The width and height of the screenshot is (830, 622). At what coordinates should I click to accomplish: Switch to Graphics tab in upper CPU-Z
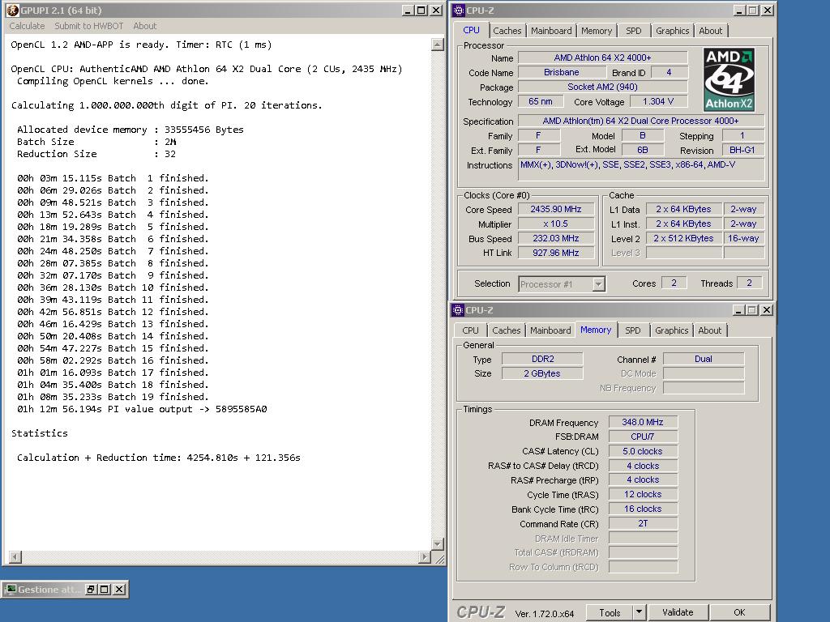pos(672,31)
